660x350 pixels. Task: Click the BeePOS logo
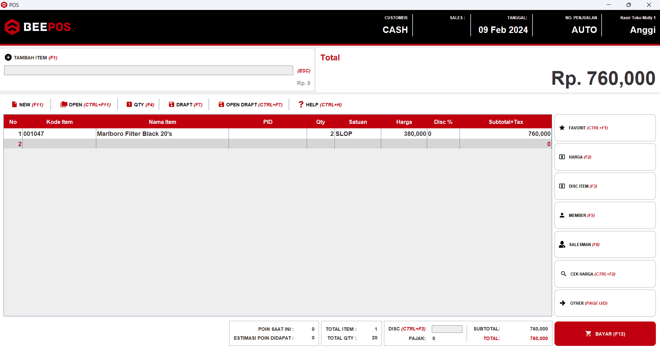pos(38,27)
